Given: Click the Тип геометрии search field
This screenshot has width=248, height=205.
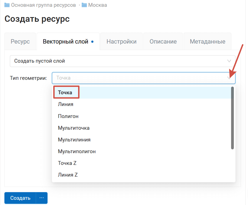Looking at the screenshot, I should (x=137, y=78).
